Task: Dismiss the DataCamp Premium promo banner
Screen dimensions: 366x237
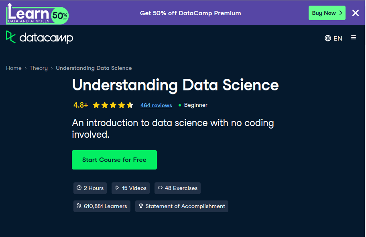Action: pyautogui.click(x=355, y=12)
